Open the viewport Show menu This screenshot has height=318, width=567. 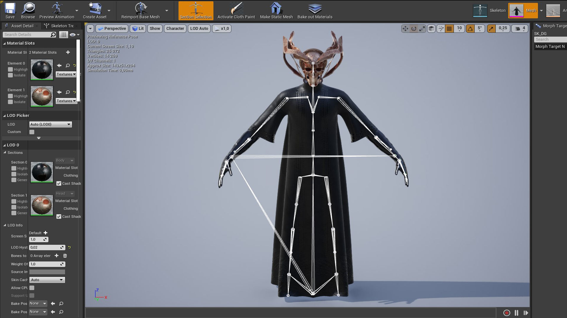tap(155, 29)
